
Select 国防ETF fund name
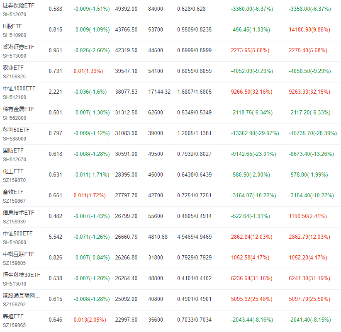click(x=13, y=150)
